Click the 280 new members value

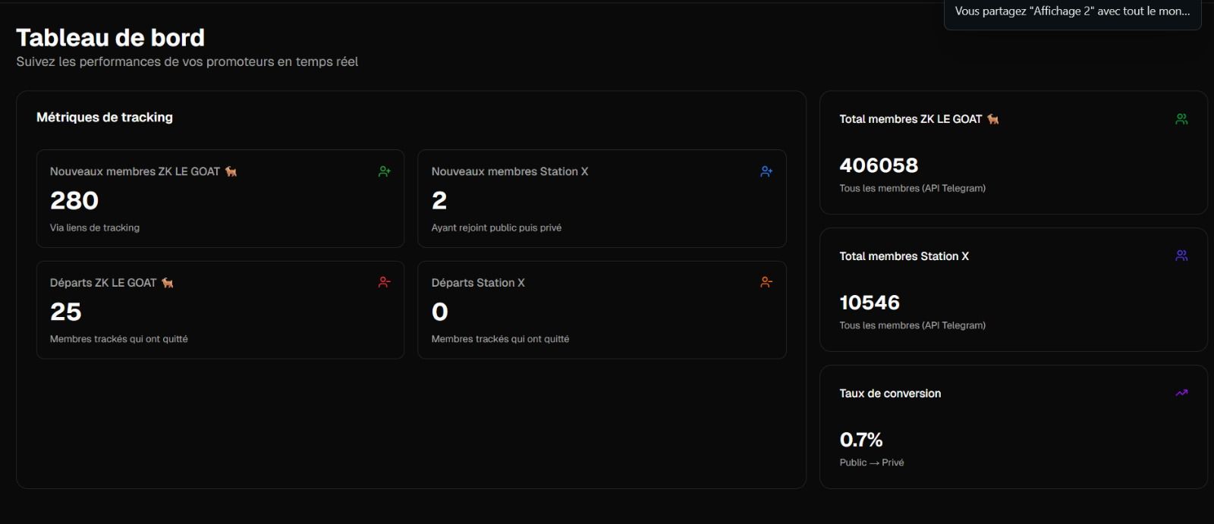click(x=74, y=200)
